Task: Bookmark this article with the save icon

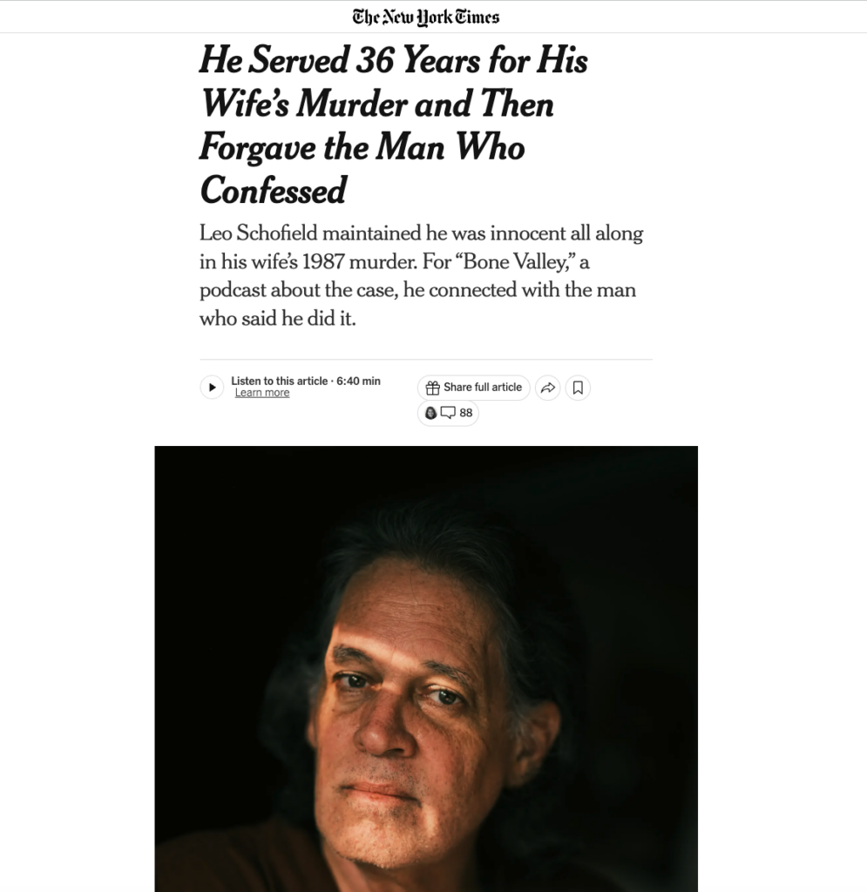Action: point(578,388)
